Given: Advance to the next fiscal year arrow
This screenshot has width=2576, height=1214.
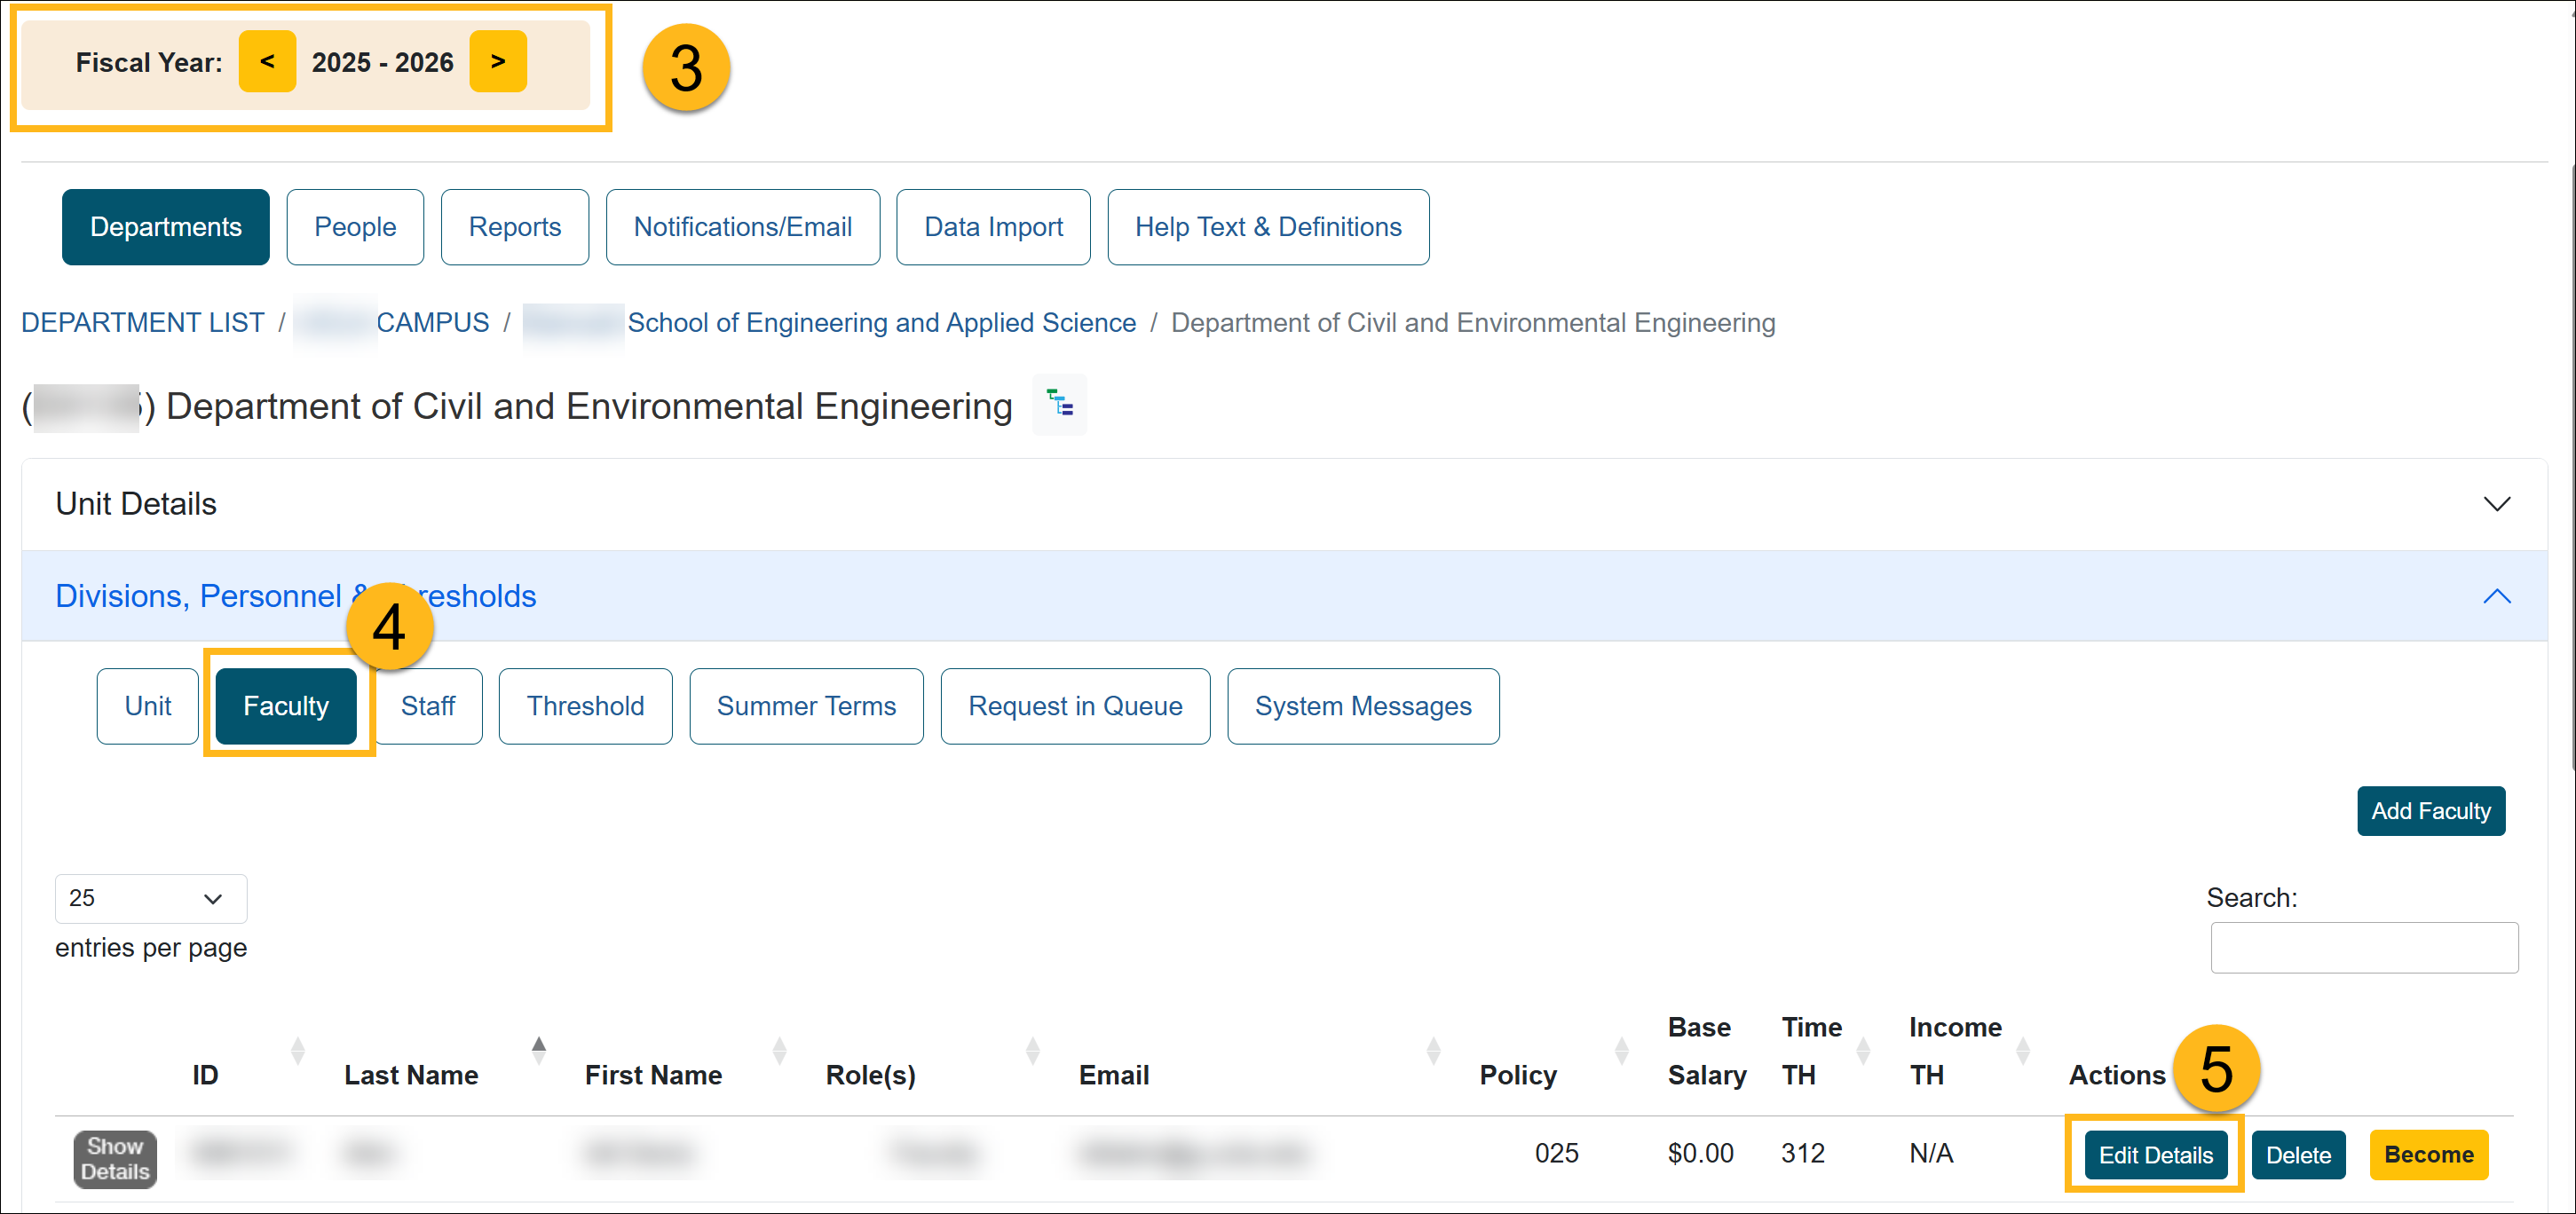Looking at the screenshot, I should click(x=498, y=61).
